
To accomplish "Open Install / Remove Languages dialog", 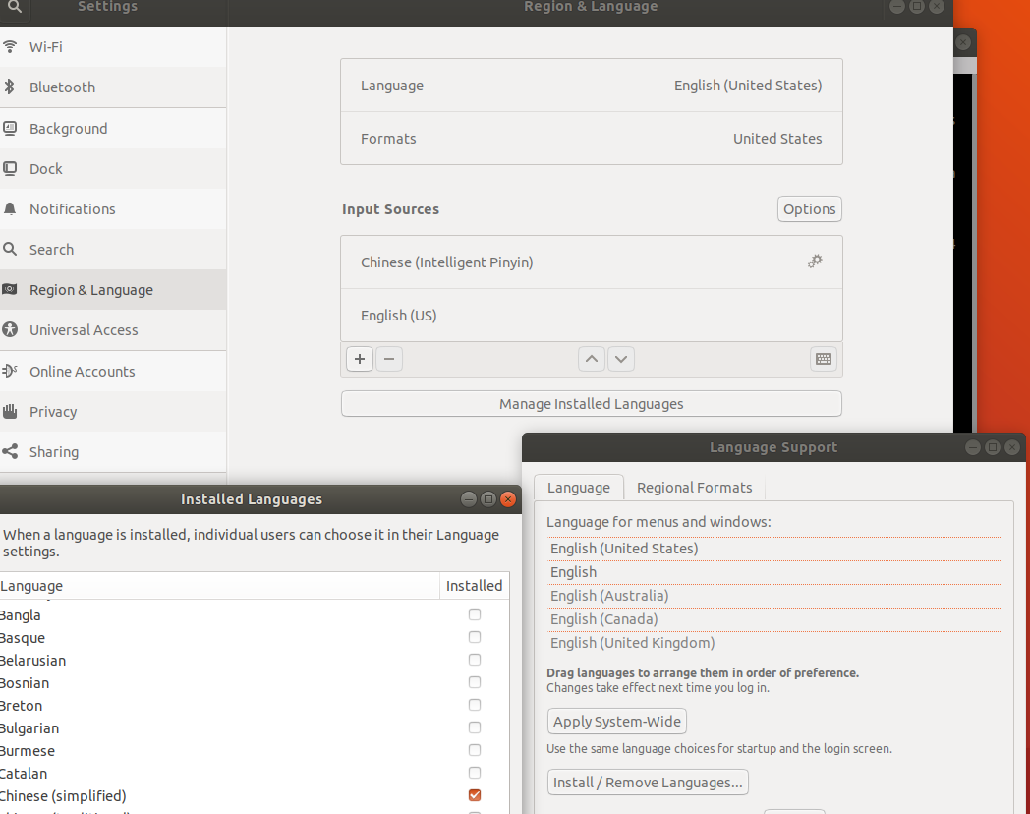I will tap(647, 783).
